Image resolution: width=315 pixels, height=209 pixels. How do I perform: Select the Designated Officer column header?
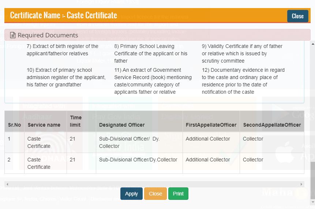pyautogui.click(x=122, y=125)
